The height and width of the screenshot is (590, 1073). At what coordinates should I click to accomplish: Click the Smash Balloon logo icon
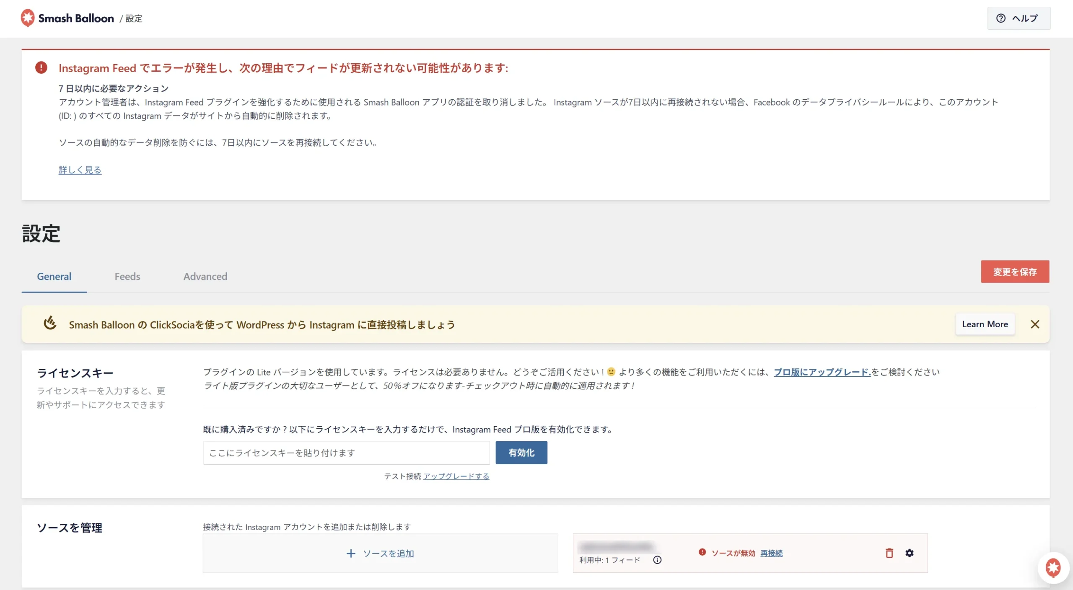28,18
